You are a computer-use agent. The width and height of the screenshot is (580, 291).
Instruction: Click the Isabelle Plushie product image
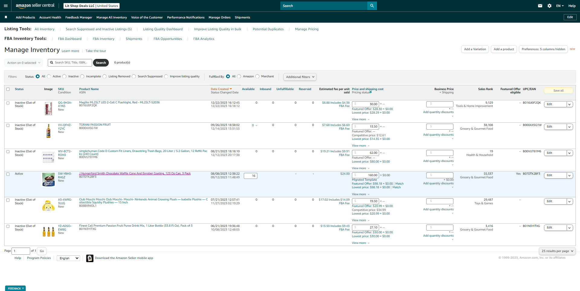(48, 205)
